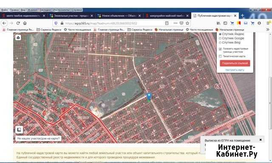The image size is (272, 163).
Task: Reload the current page
Action: tap(18, 23)
